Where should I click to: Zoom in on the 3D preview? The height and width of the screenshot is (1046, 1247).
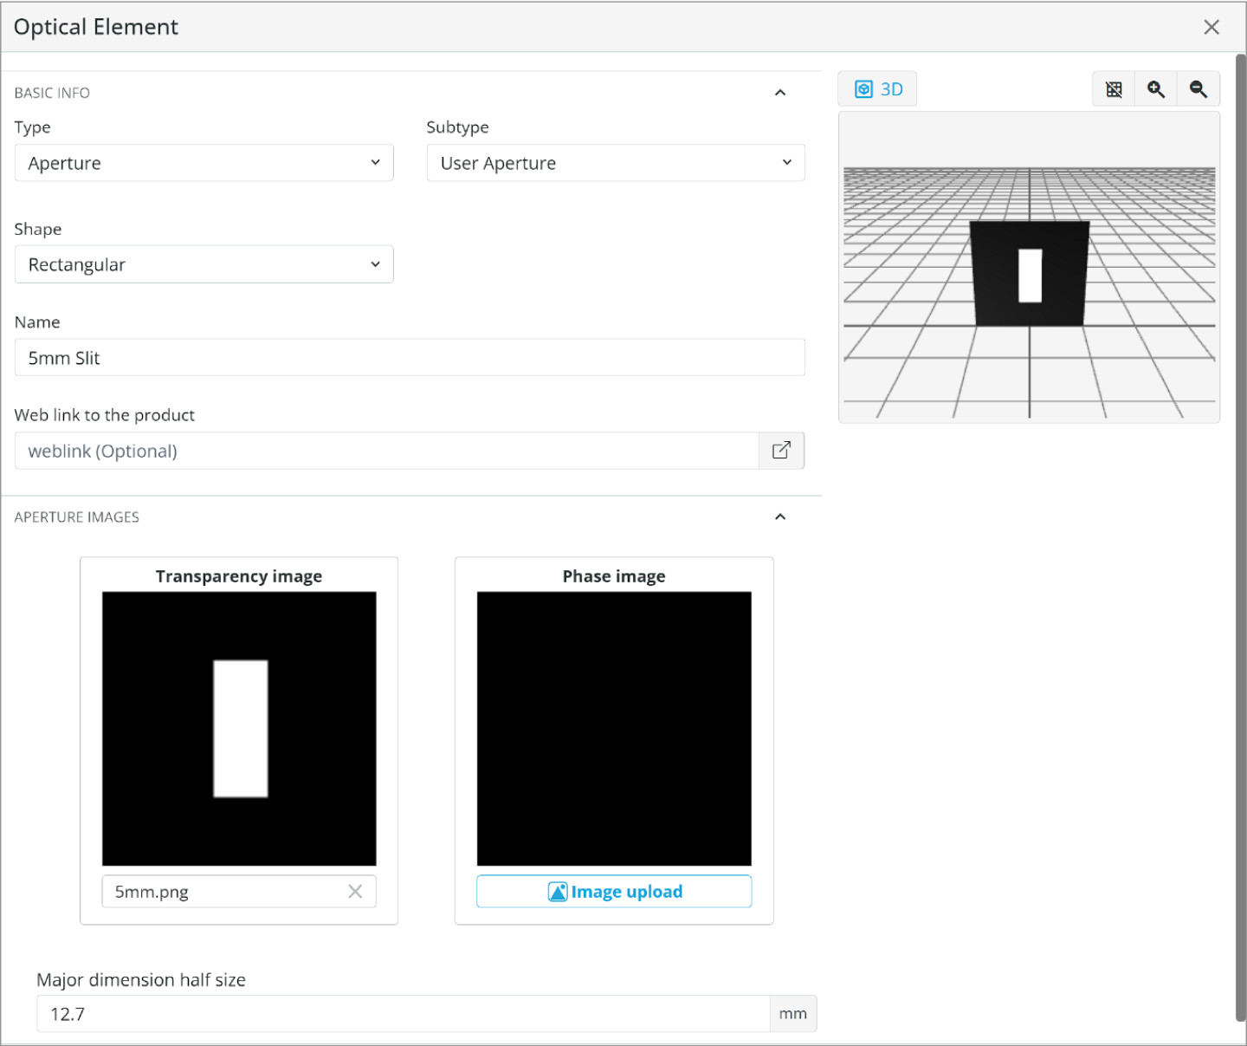(1156, 89)
